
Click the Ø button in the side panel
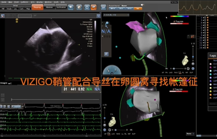tap(106, 54)
